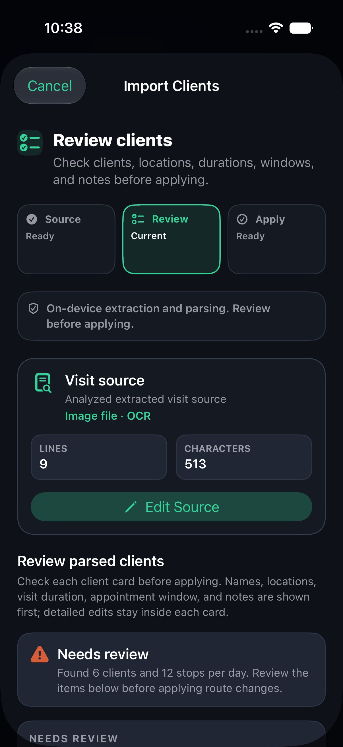
Task: Tap the LINES count tile
Action: coord(99,457)
